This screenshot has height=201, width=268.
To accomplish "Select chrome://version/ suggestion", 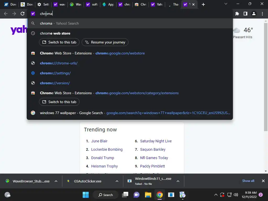I will click(130, 83).
